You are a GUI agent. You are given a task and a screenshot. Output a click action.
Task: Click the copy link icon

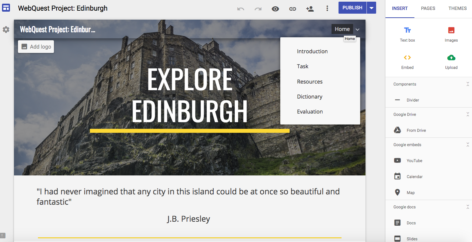click(293, 9)
